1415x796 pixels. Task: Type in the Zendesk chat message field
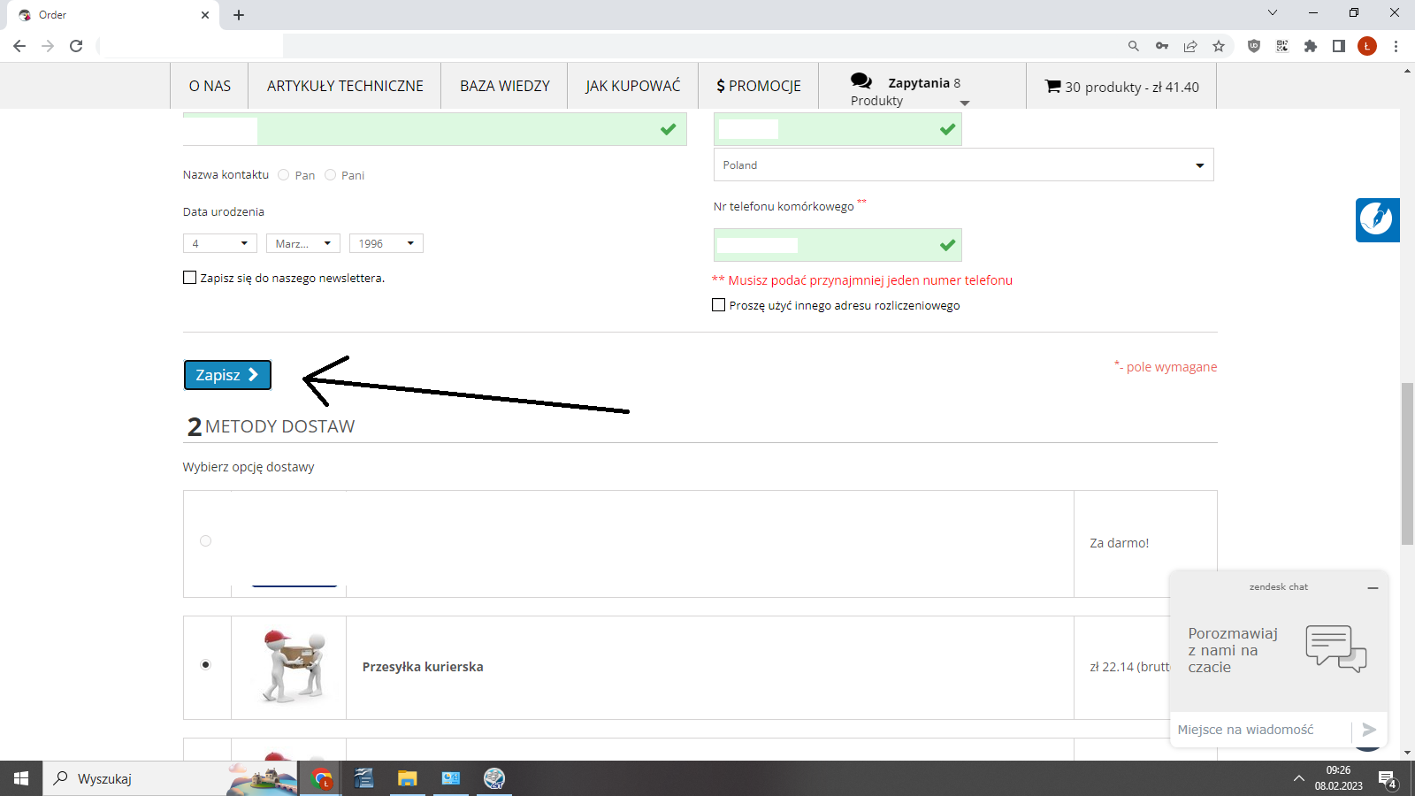coord(1261,730)
